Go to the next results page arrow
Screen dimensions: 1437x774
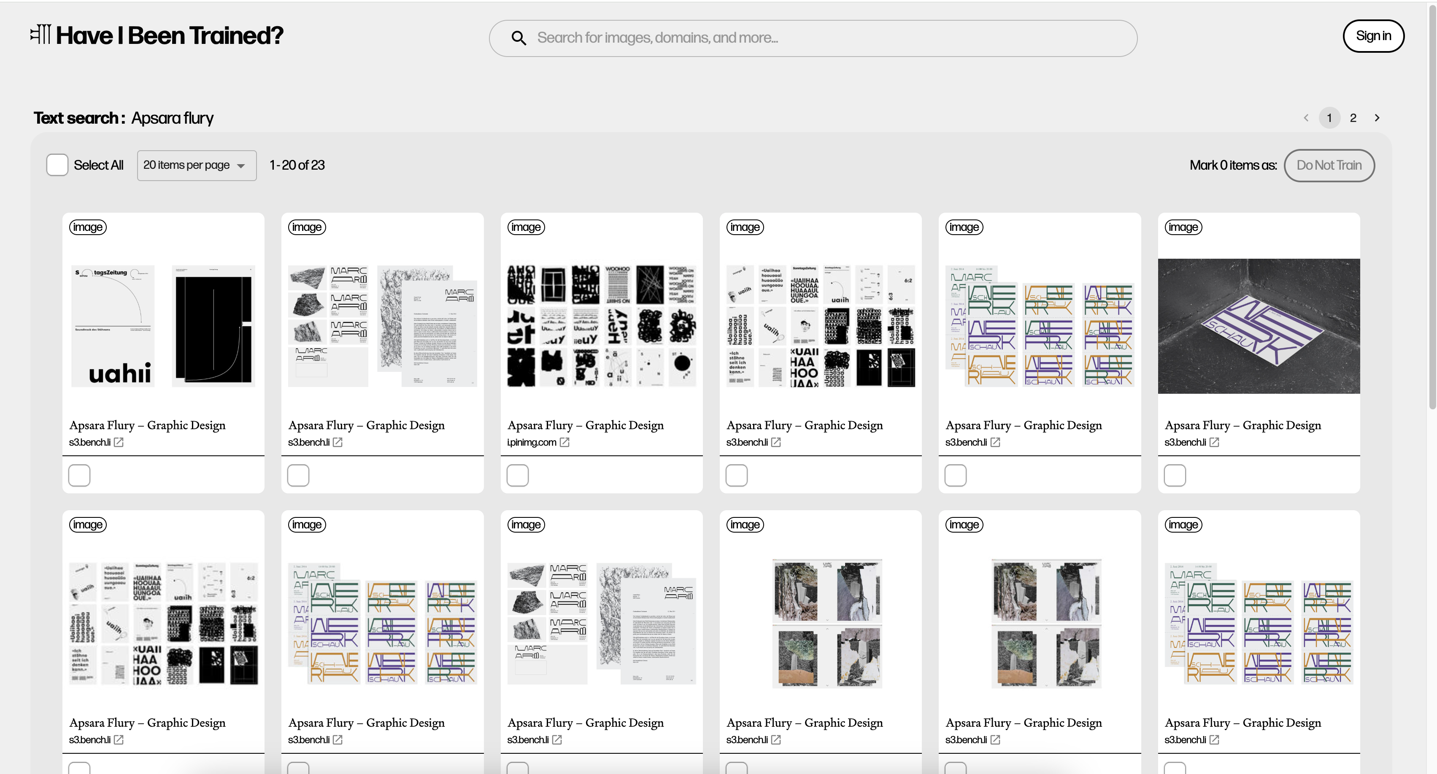(x=1377, y=118)
